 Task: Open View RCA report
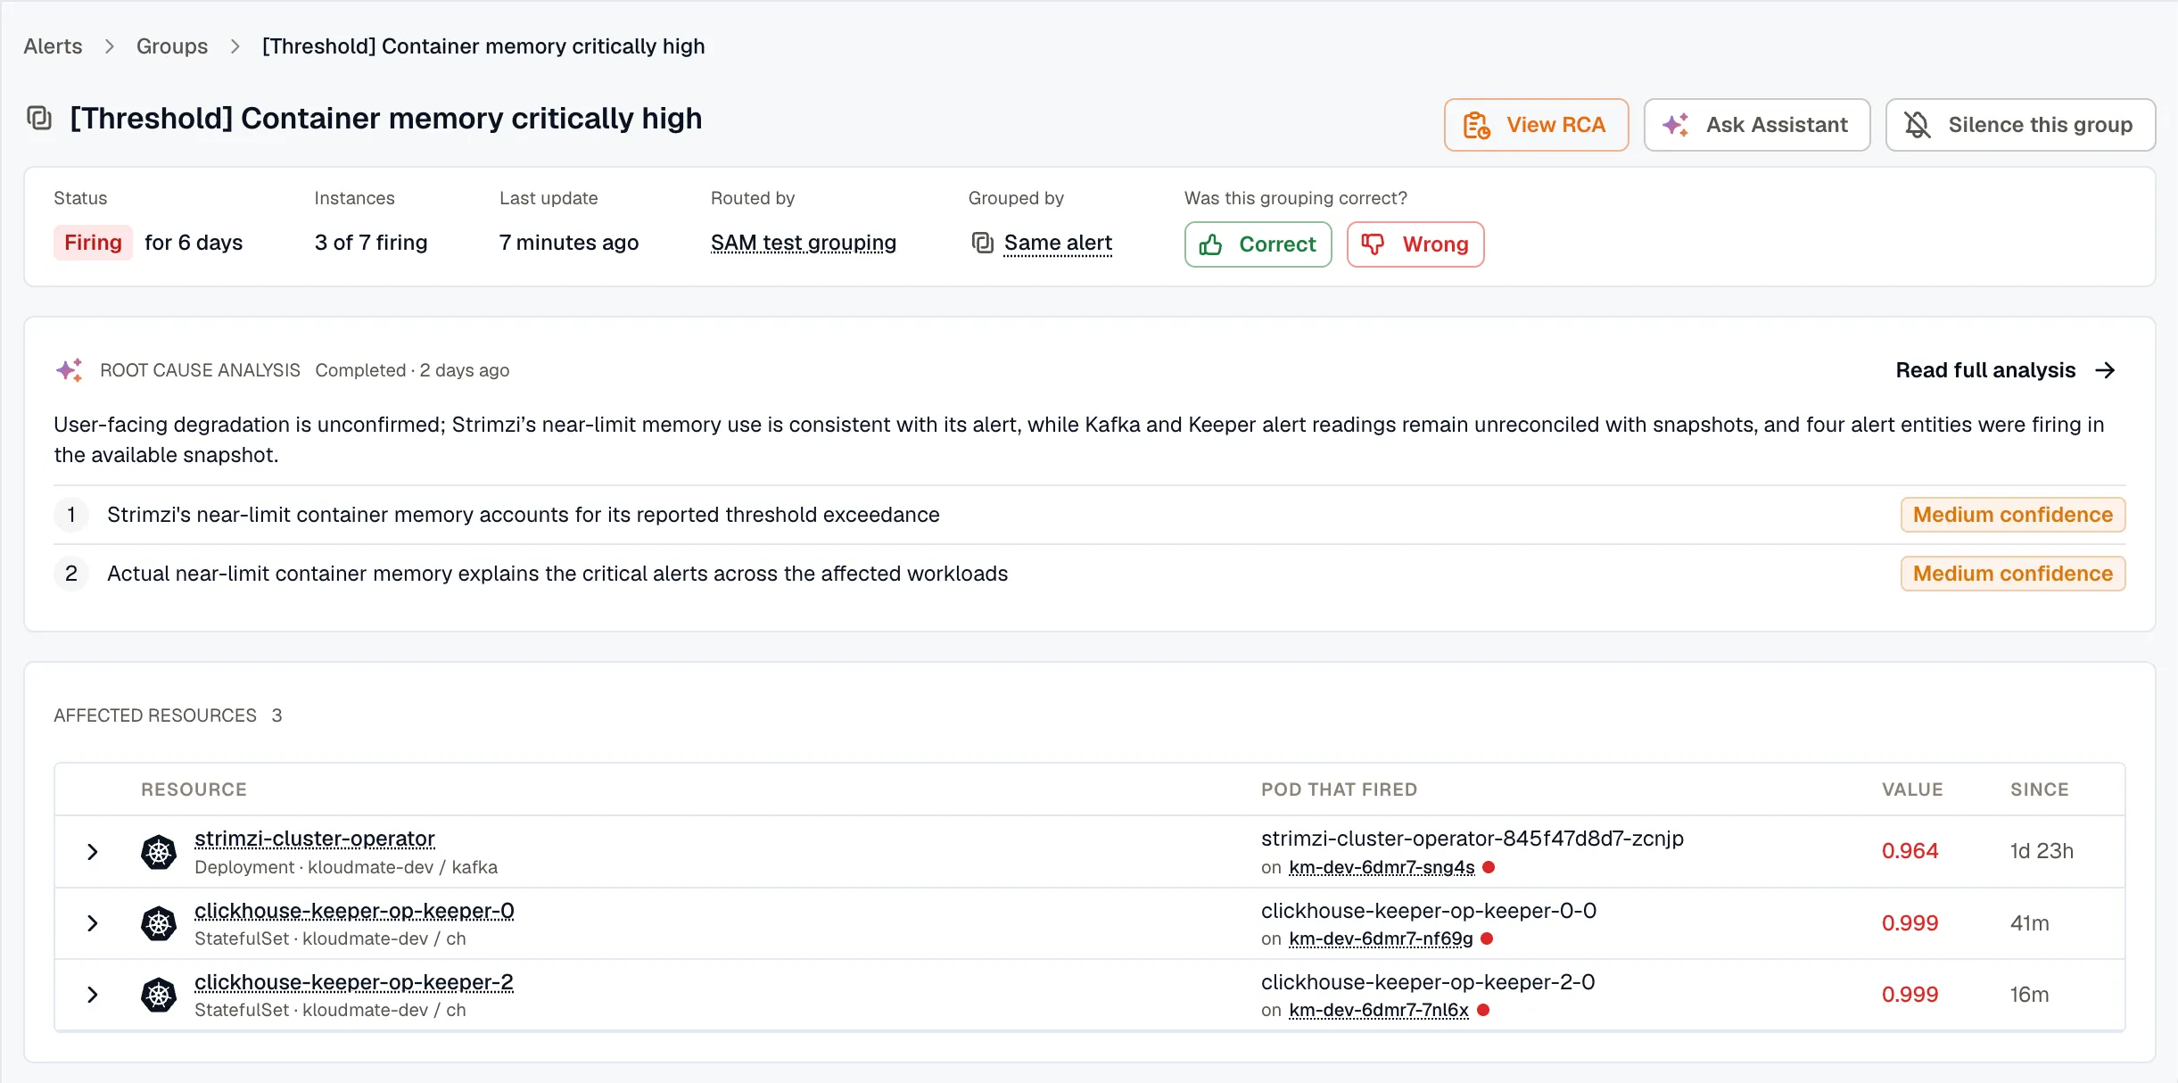pos(1536,125)
